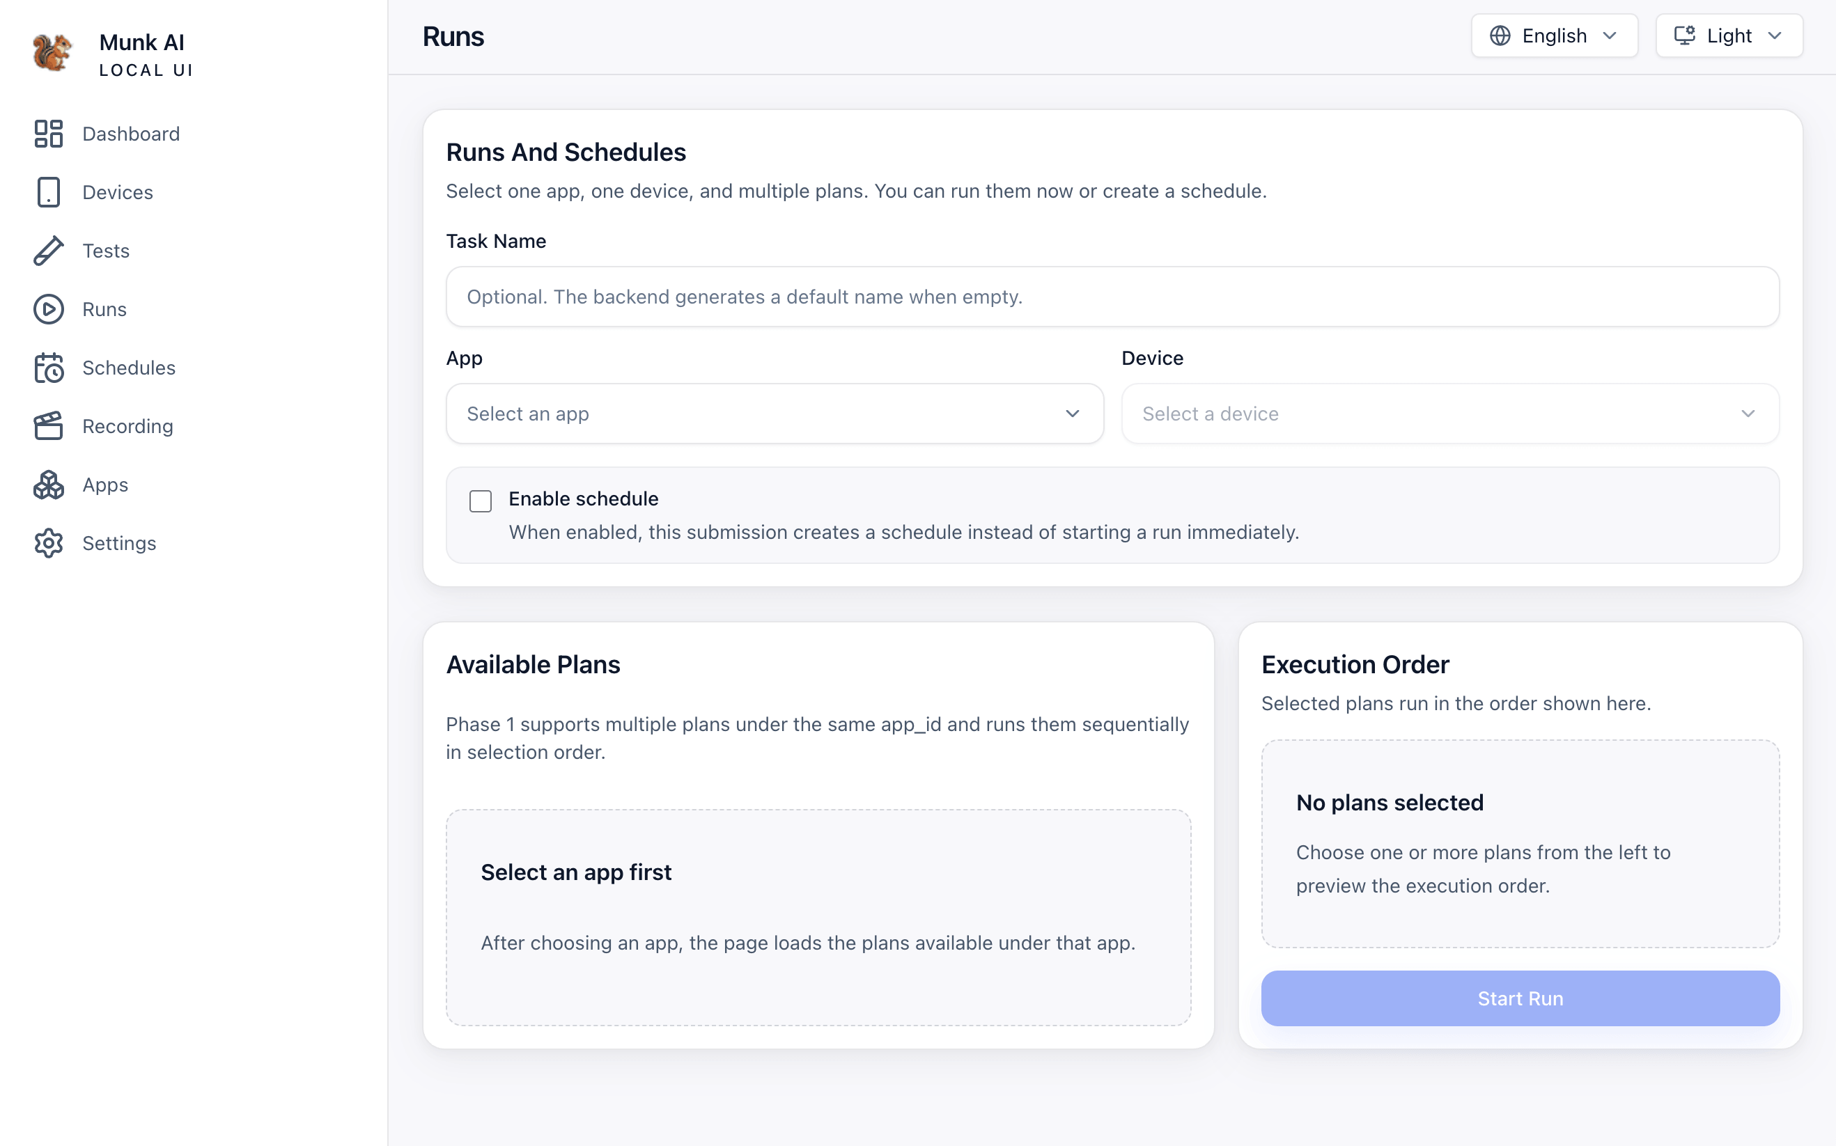
Task: Open the English language dropdown
Action: pyautogui.click(x=1554, y=36)
